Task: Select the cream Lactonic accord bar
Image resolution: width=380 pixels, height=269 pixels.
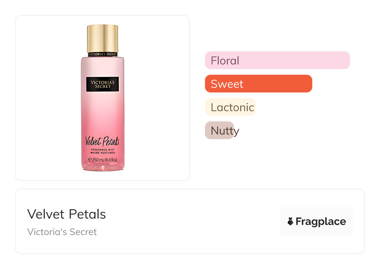Action: click(x=230, y=107)
